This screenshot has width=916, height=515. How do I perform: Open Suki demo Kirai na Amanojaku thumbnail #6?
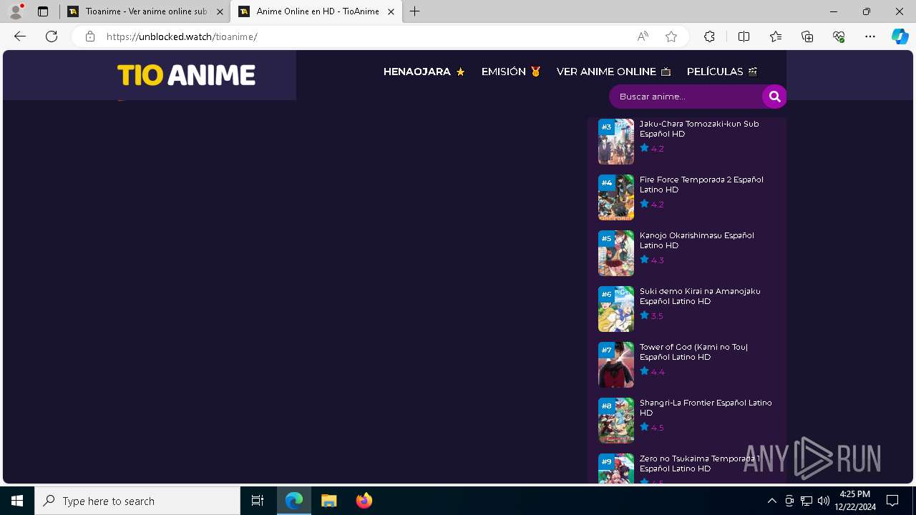(x=616, y=309)
